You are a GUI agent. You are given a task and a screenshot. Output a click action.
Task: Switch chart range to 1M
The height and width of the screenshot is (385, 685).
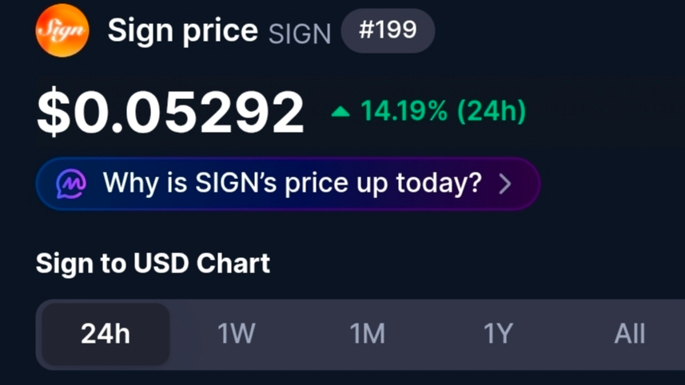point(368,334)
